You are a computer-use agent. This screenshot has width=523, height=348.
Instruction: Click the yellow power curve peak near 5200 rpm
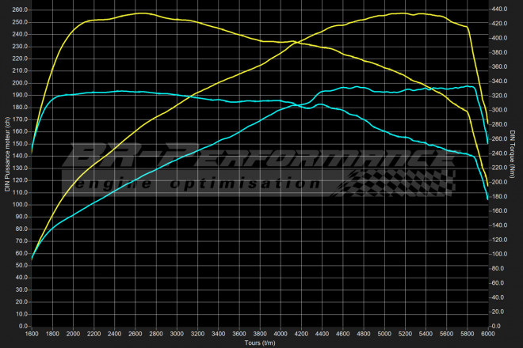coord(404,13)
